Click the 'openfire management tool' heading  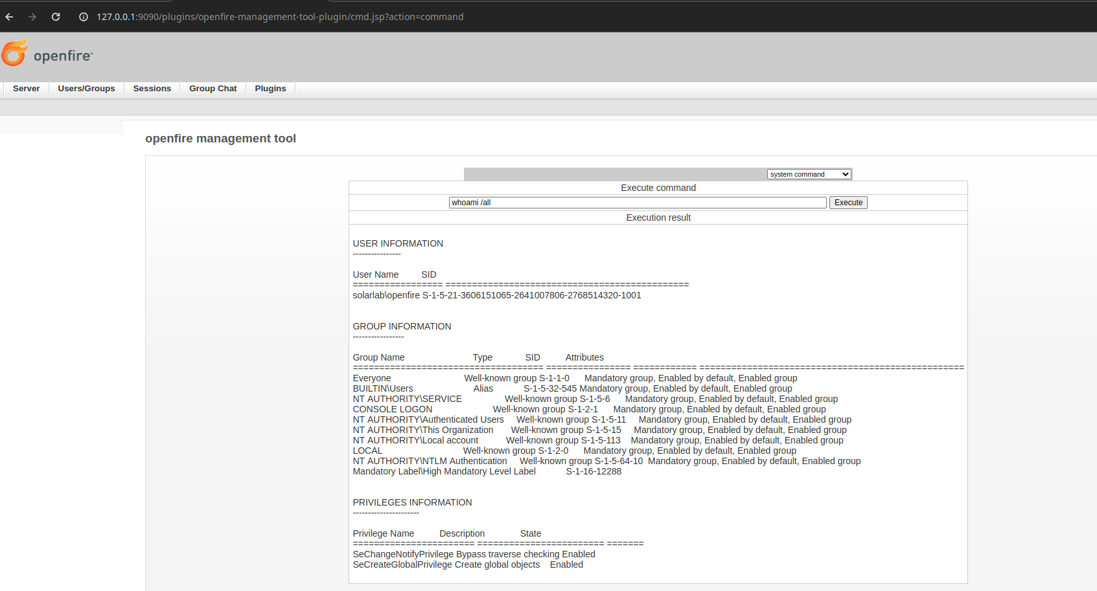pyautogui.click(x=220, y=139)
